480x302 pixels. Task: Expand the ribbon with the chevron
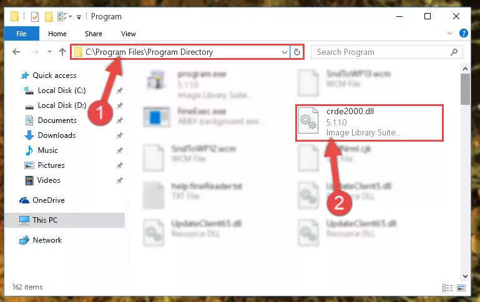[449, 33]
